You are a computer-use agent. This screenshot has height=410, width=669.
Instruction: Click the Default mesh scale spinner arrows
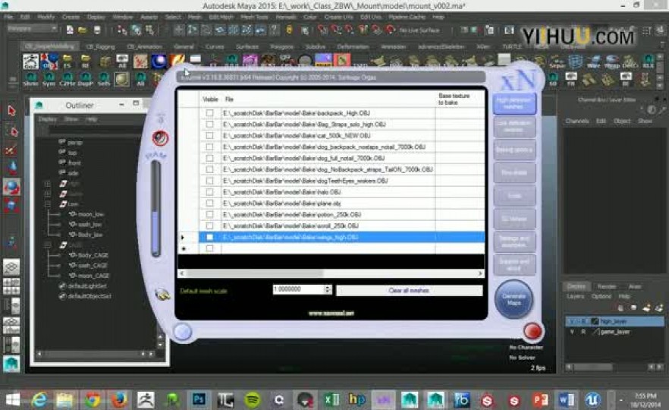[x=328, y=289]
